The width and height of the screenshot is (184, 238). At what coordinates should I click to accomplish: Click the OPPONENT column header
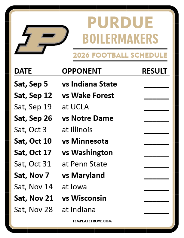82,71
